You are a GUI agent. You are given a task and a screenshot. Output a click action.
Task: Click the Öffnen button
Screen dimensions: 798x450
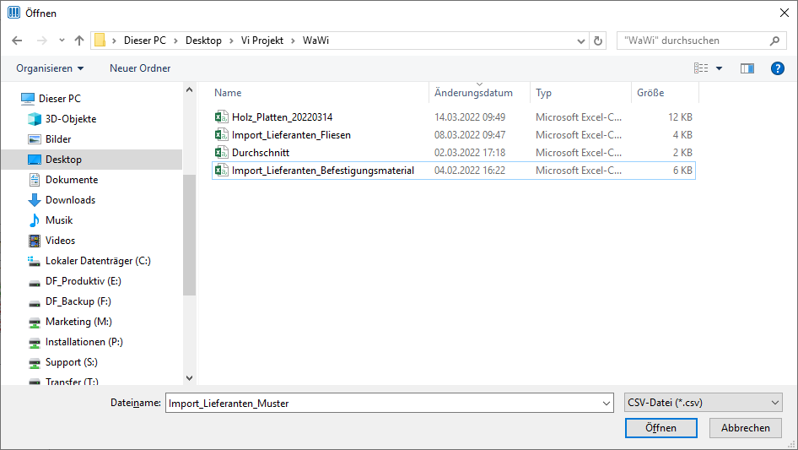pos(661,428)
